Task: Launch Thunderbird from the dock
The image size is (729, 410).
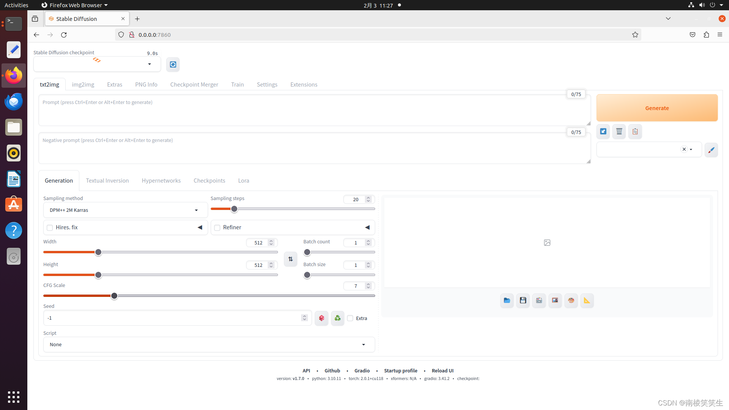Action: (x=14, y=101)
